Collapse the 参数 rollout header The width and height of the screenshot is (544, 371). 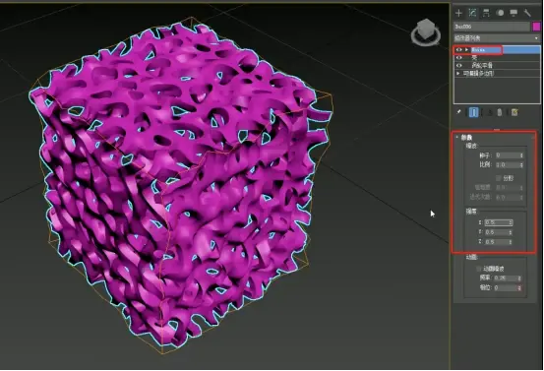(495, 138)
